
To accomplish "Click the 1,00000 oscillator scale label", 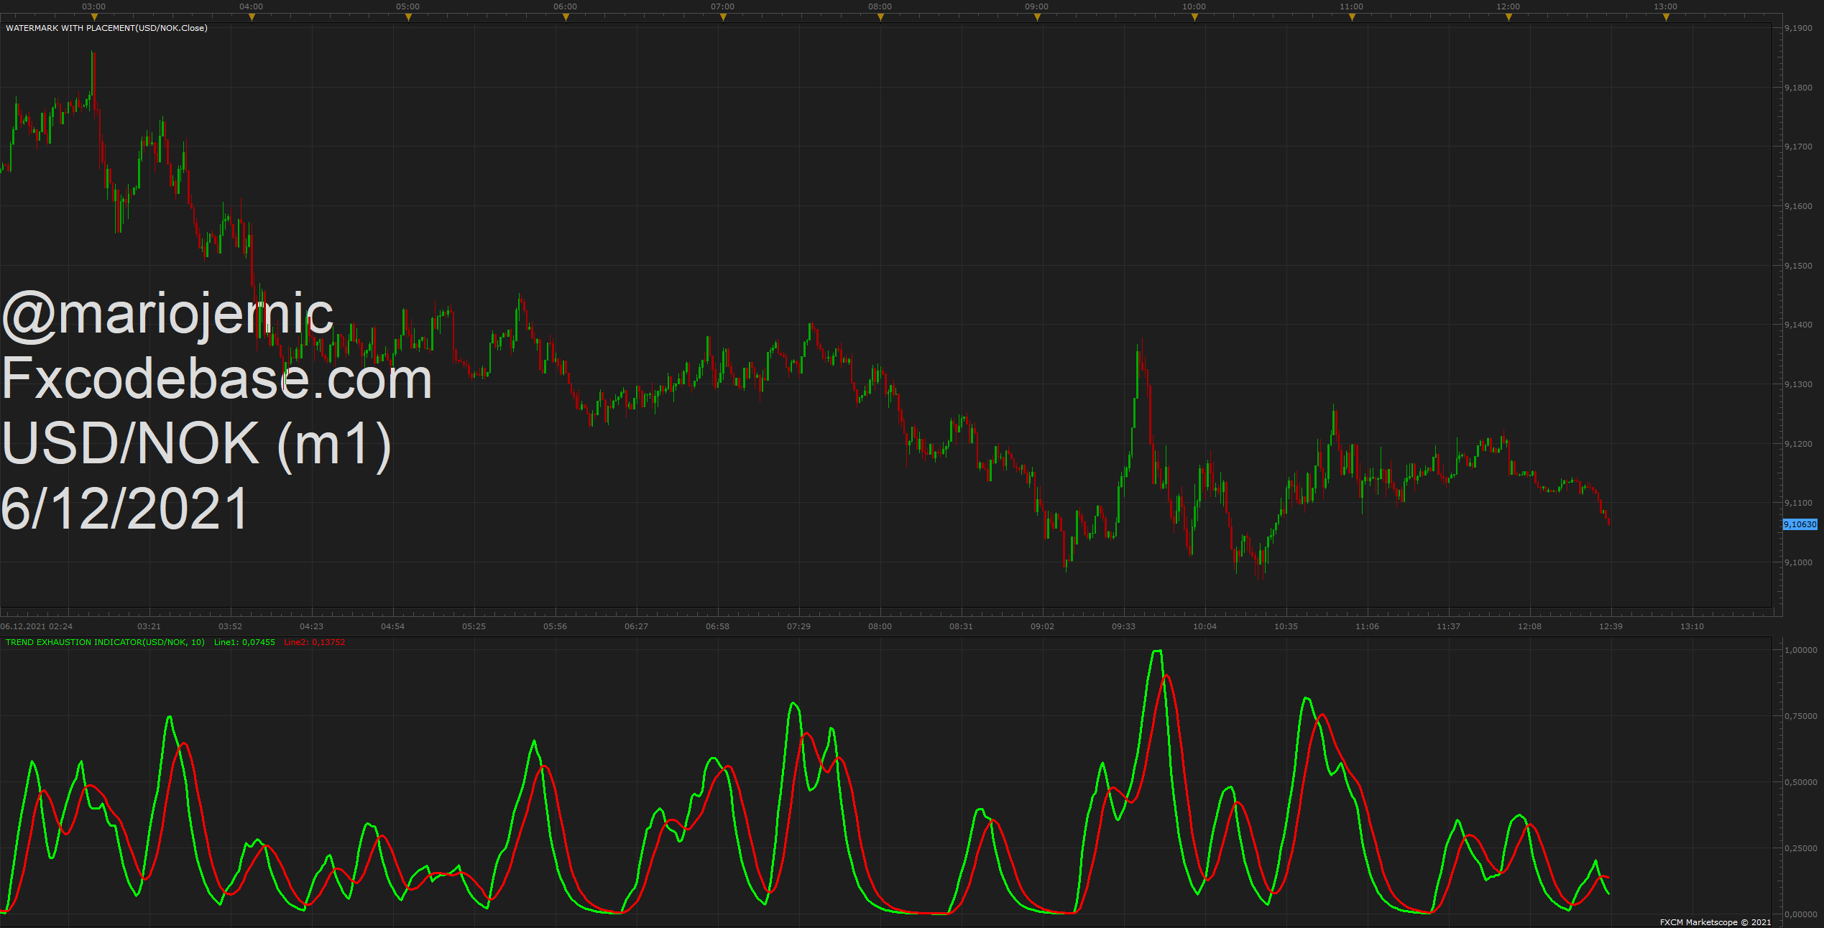I will 1800,650.
